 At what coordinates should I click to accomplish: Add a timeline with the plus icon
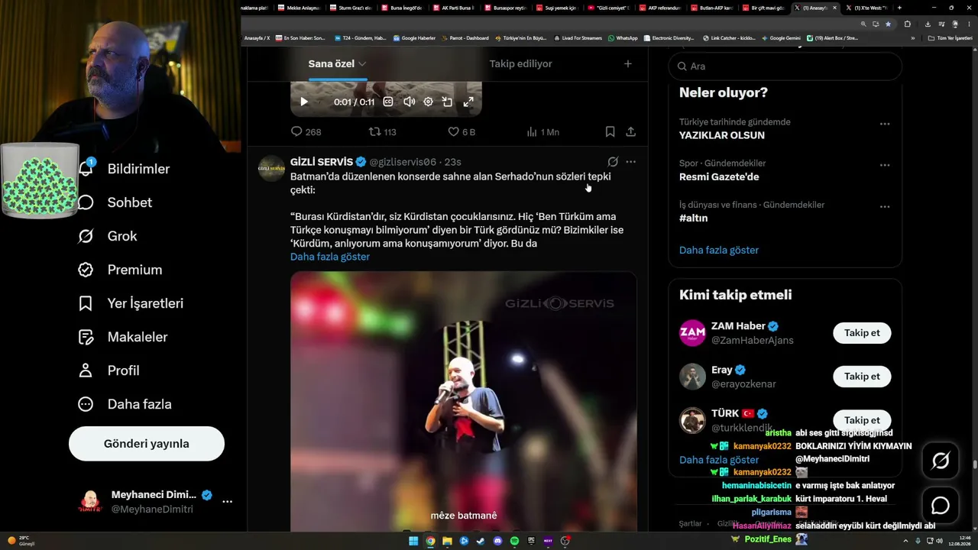(x=628, y=64)
